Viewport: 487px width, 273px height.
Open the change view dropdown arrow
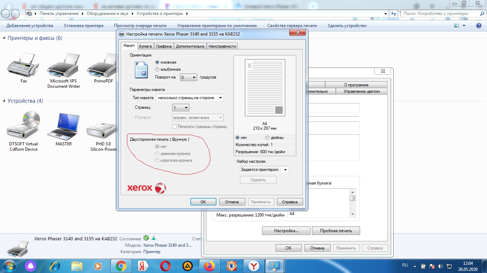pos(464,26)
